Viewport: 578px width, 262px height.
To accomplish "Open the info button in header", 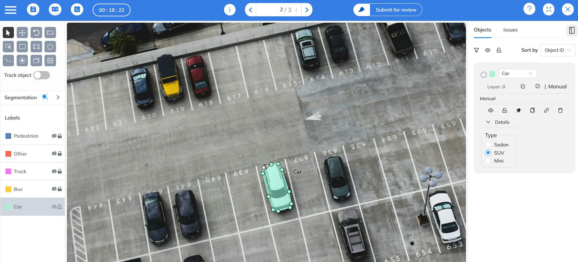I will click(x=230, y=10).
